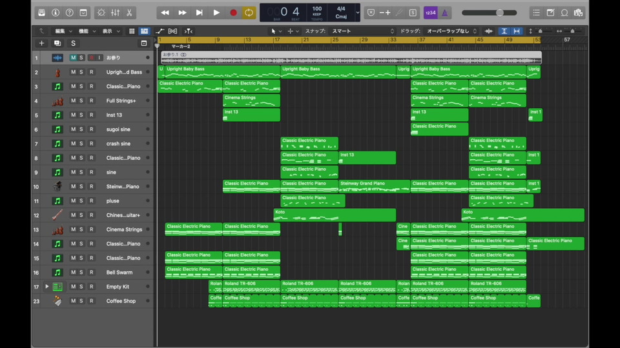This screenshot has height=348, width=620.
Task: Adjust vertical zoom slider
Action: (x=541, y=31)
